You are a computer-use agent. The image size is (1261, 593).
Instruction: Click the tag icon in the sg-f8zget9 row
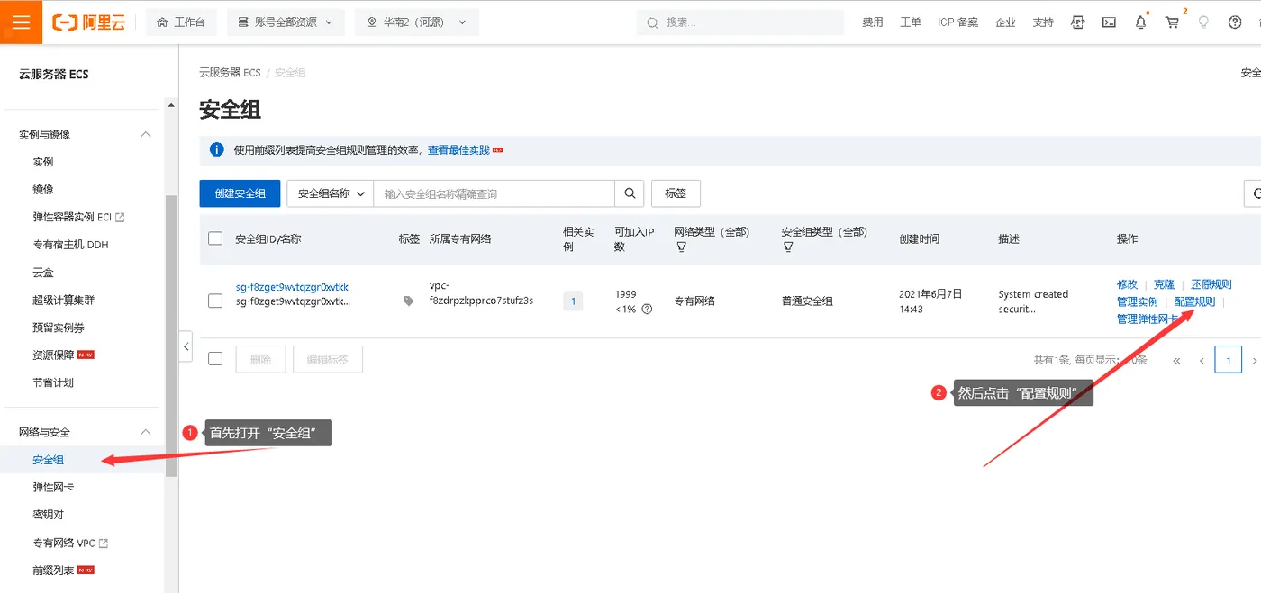(x=409, y=301)
